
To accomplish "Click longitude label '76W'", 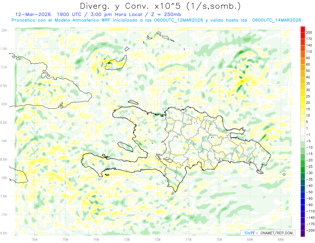I will click(34, 240).
